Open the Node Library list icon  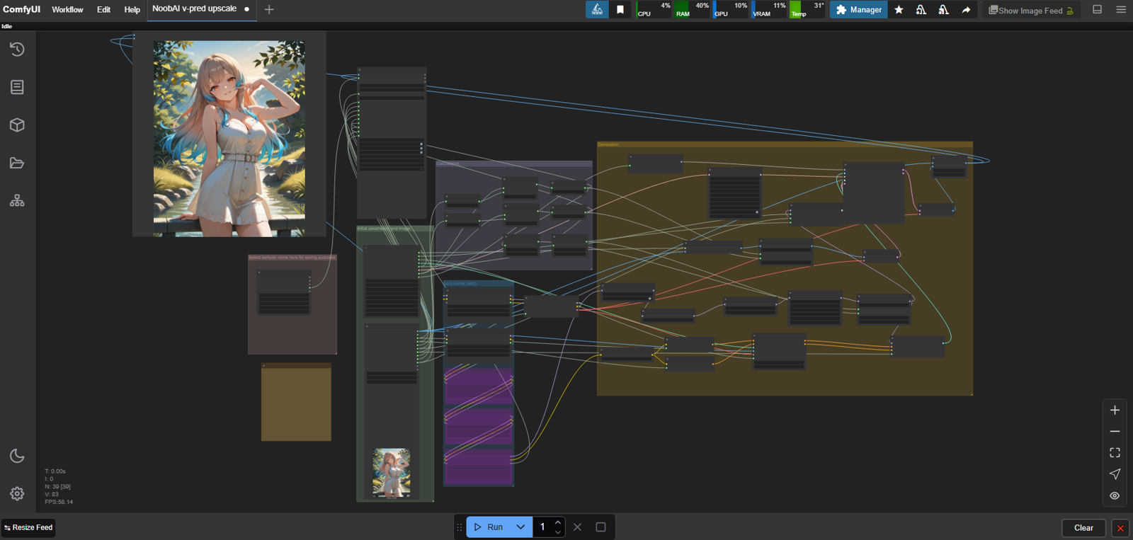[x=17, y=87]
